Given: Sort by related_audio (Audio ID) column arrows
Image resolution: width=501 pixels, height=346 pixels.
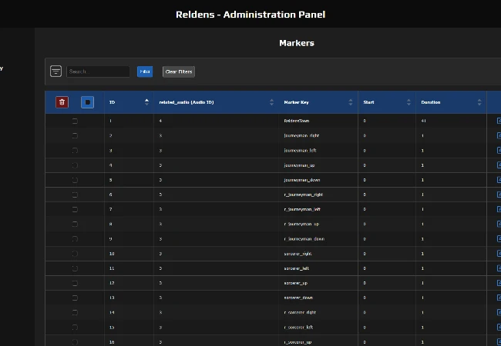Looking at the screenshot, I should click(271, 102).
